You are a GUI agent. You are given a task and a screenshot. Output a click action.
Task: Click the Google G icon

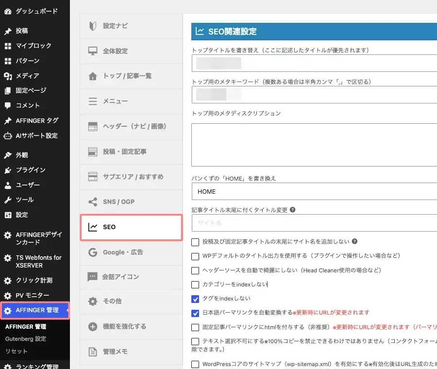click(x=93, y=252)
